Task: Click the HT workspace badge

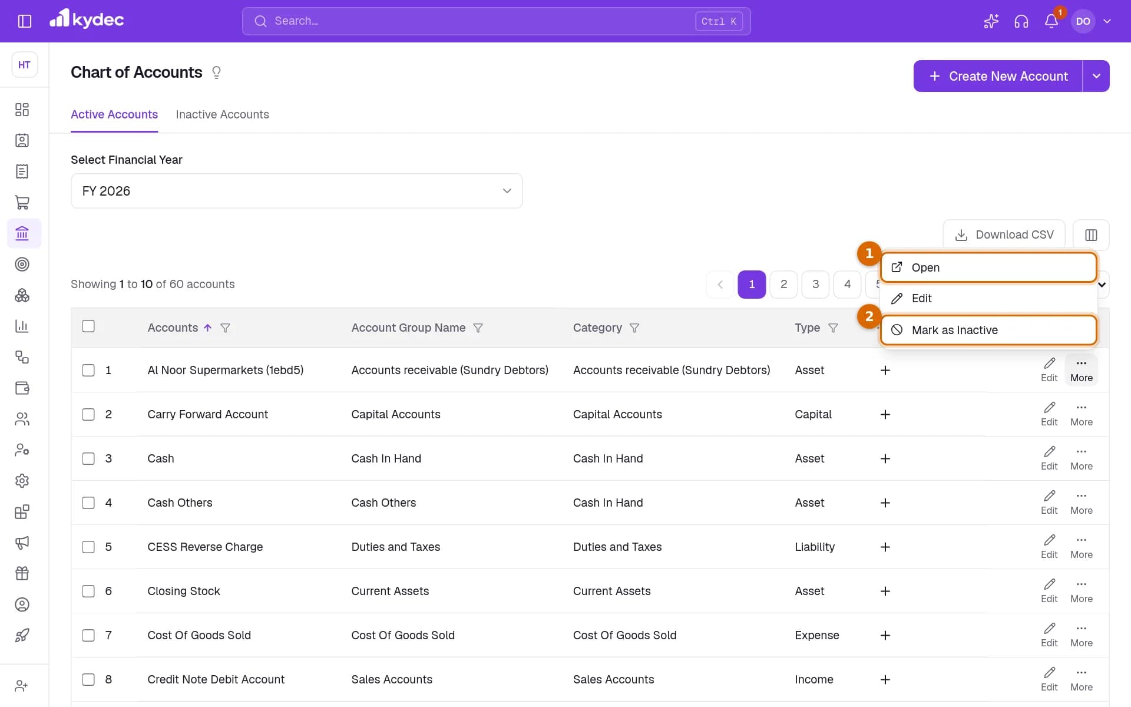Action: (24, 65)
